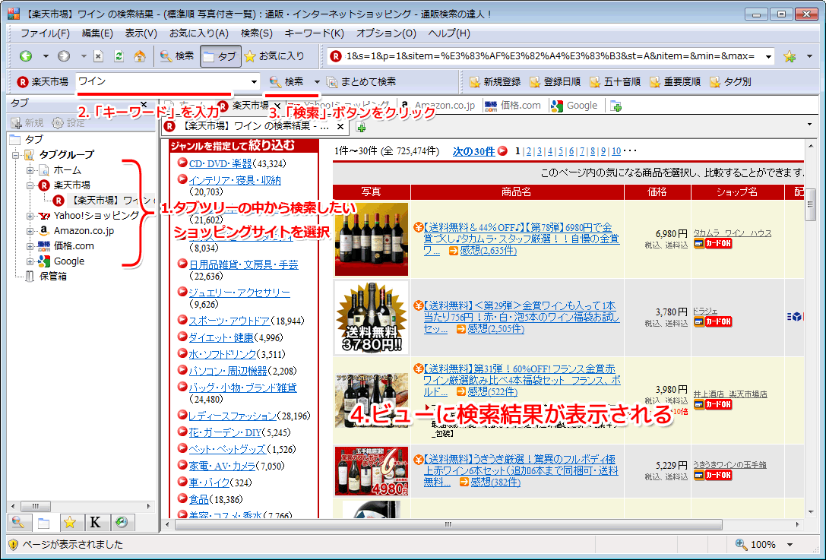The width and height of the screenshot is (826, 560).
Task: Stop loading with the page X icon
Action: tap(99, 55)
